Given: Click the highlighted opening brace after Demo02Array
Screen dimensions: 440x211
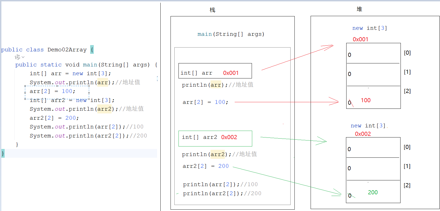Looking at the screenshot, I should tap(92, 50).
